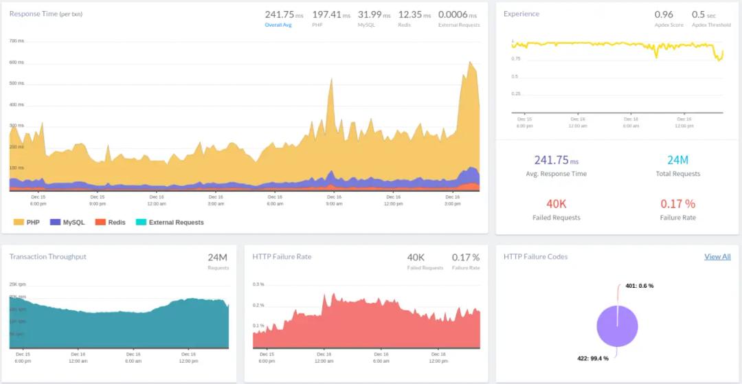Image resolution: width=742 pixels, height=384 pixels.
Task: Toggle the PHP series in chart legend
Action: pos(26,222)
